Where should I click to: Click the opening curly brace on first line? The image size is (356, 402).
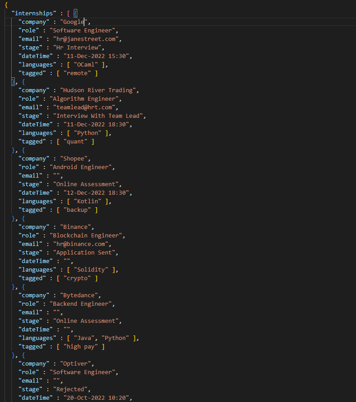tap(6, 5)
